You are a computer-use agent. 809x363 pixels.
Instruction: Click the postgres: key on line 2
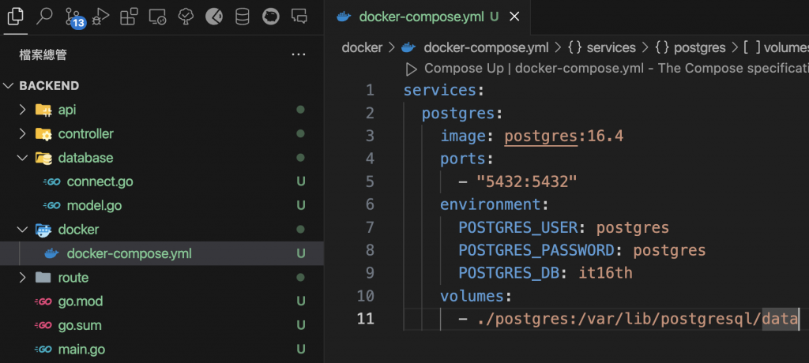(462, 114)
